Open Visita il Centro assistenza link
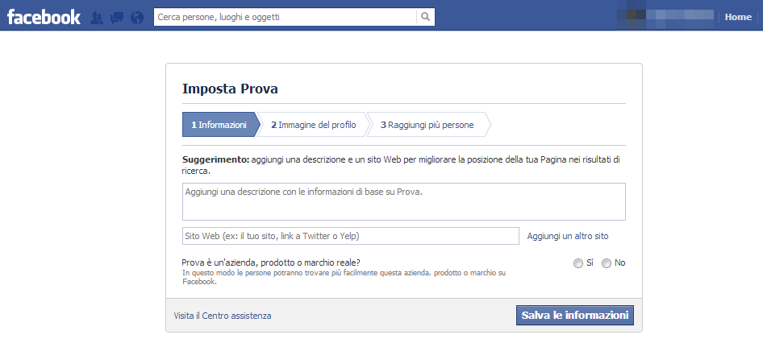This screenshot has height=343, width=763. tap(223, 316)
